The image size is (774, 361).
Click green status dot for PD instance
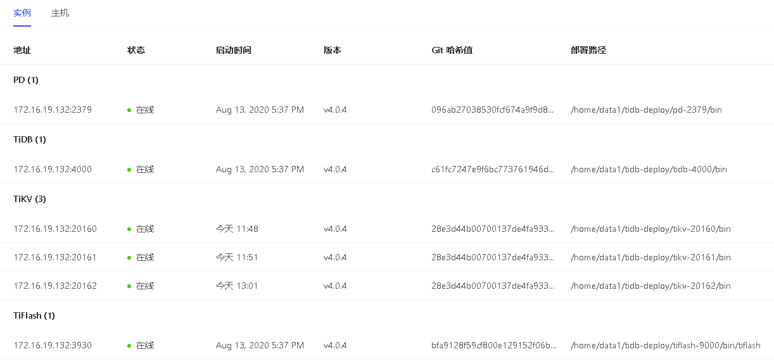pyautogui.click(x=129, y=110)
